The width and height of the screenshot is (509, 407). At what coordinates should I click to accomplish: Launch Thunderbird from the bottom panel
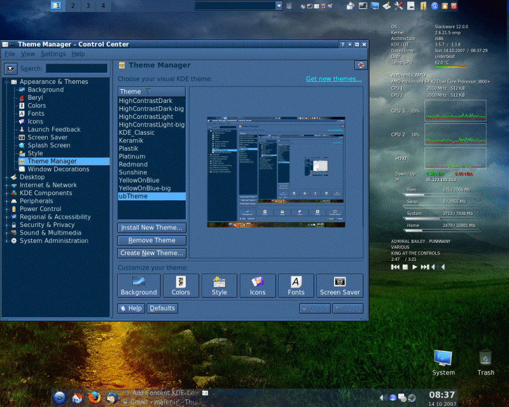click(112, 397)
